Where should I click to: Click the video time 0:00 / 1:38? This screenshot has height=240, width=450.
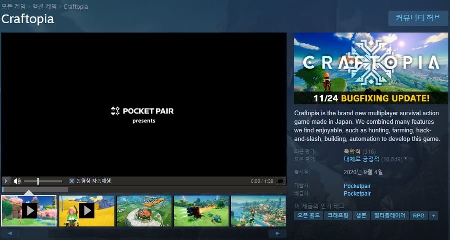click(262, 181)
